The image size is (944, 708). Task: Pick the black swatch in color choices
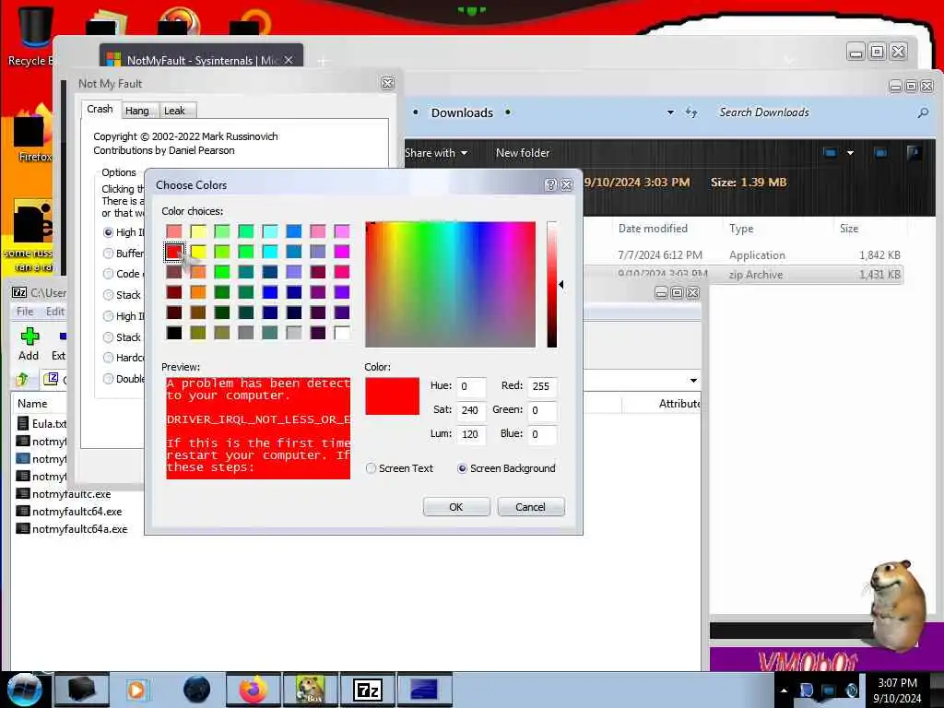(174, 332)
